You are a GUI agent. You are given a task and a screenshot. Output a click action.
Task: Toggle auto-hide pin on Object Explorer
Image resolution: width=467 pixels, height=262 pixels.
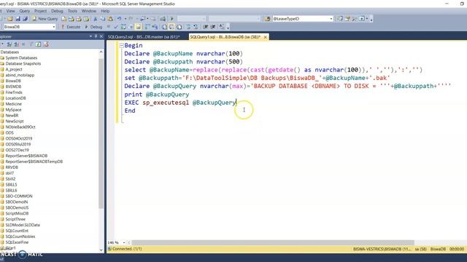pyautogui.click(x=96, y=36)
